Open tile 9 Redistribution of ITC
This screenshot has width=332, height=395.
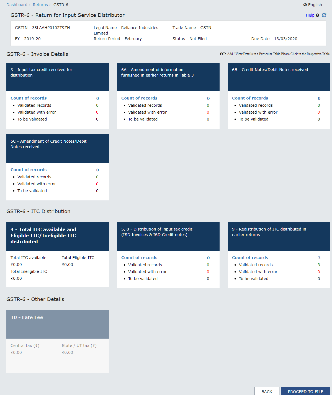[279, 236]
